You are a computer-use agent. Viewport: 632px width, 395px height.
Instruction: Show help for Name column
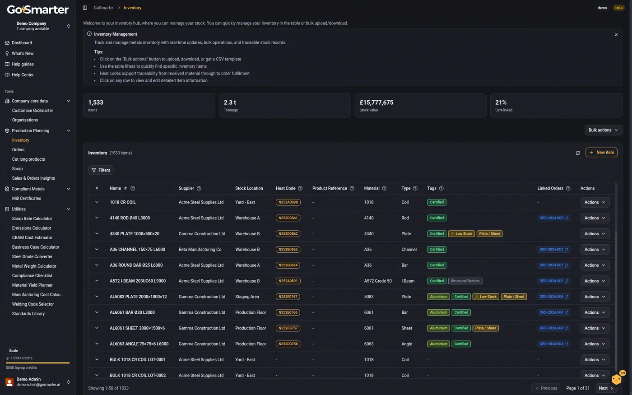pos(133,188)
